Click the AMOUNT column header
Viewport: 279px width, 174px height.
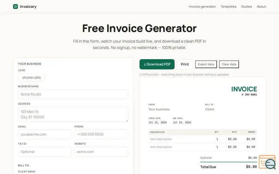251,132
